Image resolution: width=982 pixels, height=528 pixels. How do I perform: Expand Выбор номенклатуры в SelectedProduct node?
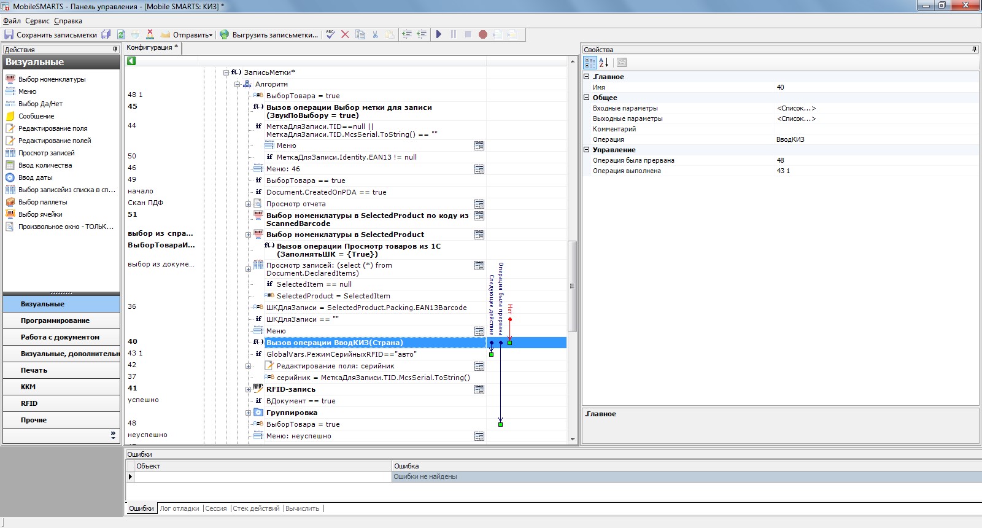(x=248, y=235)
